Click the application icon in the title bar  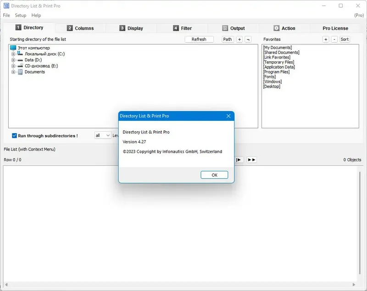coord(6,5)
